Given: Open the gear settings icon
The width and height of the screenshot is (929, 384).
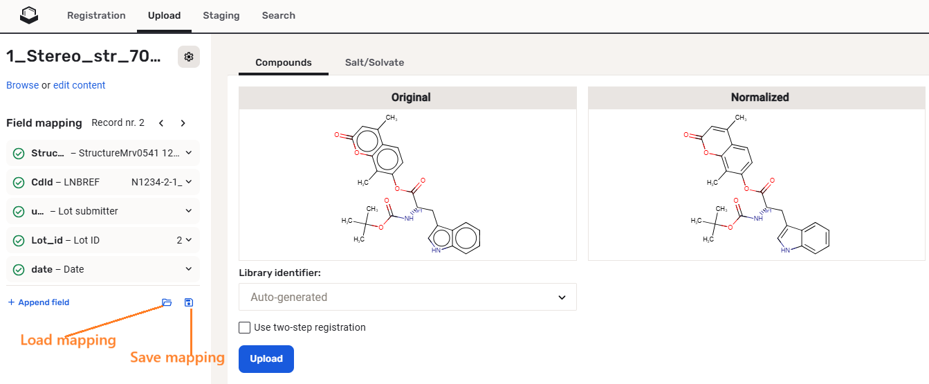Looking at the screenshot, I should 189,57.
